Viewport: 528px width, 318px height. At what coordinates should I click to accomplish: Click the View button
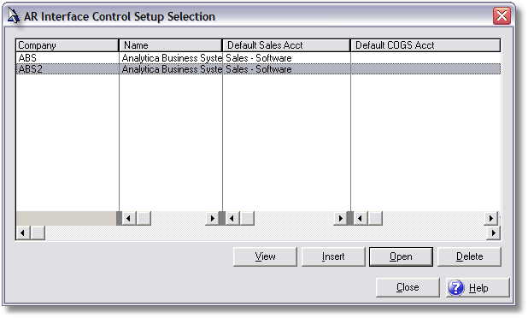(265, 256)
